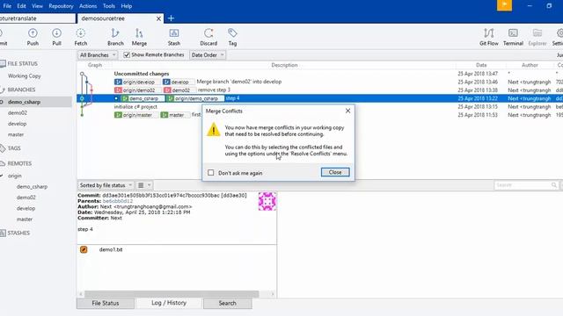The height and width of the screenshot is (316, 563).
Task: Click the Fetch toolbar icon
Action: pyautogui.click(x=81, y=37)
